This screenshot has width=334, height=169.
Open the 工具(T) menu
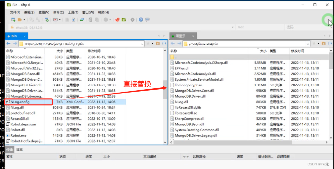73,12
